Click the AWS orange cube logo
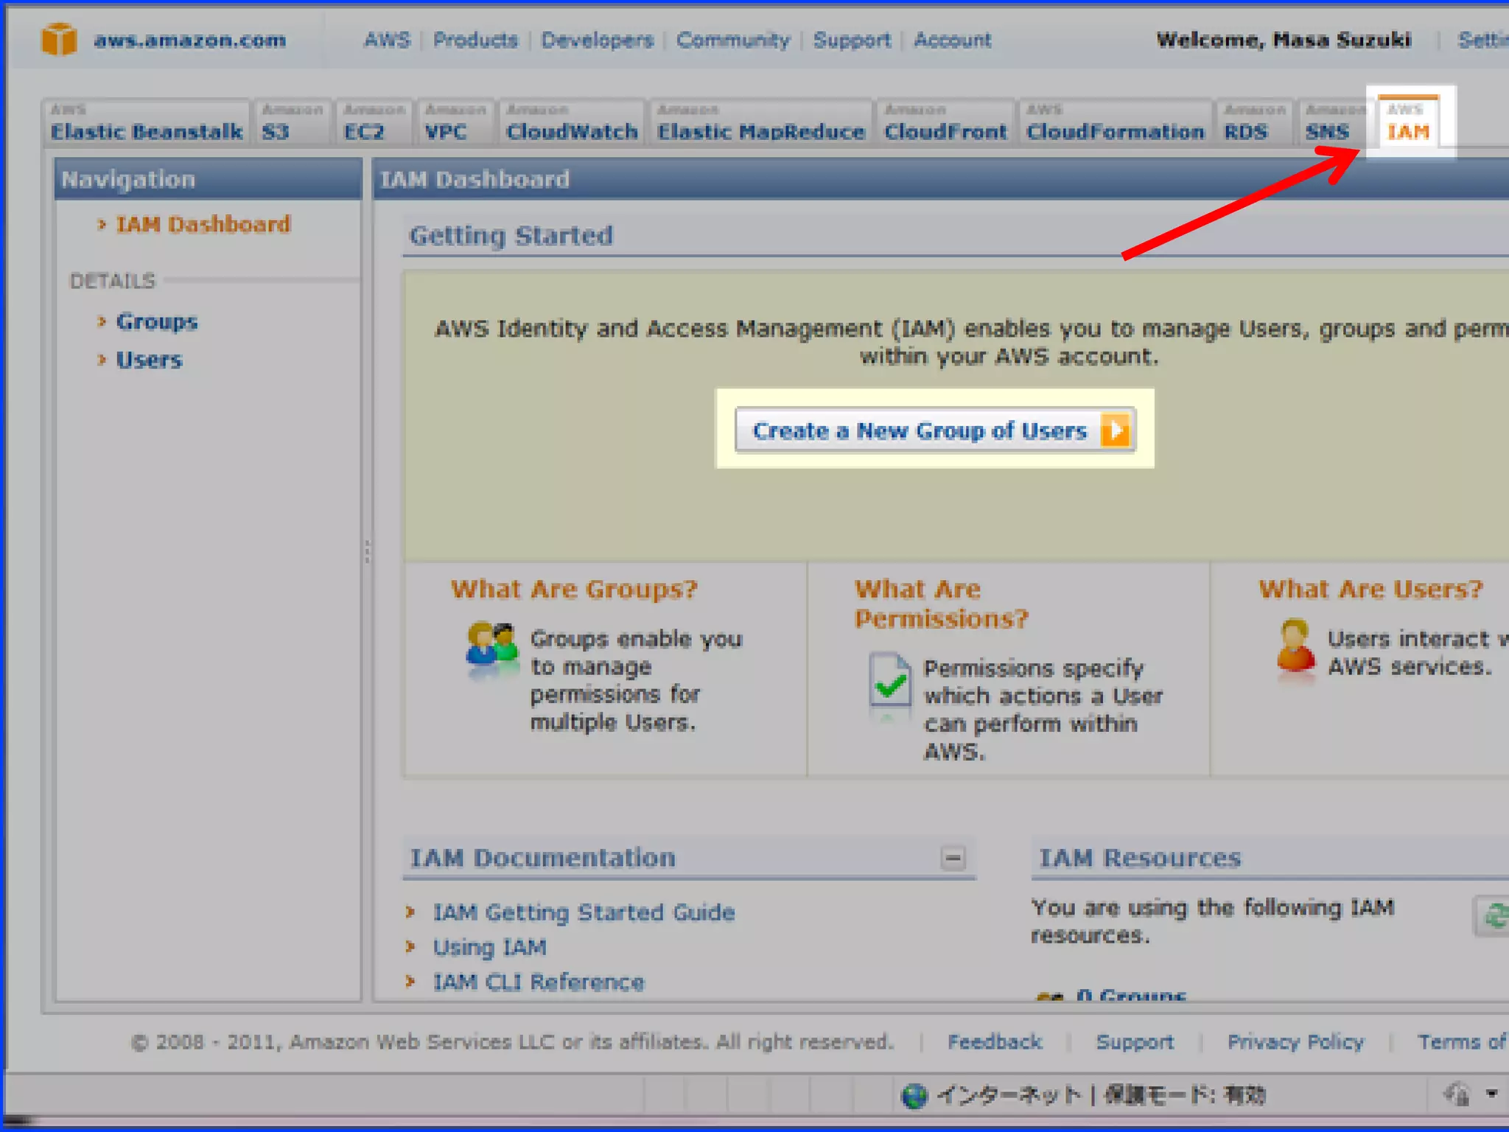The image size is (1509, 1132). tap(59, 39)
